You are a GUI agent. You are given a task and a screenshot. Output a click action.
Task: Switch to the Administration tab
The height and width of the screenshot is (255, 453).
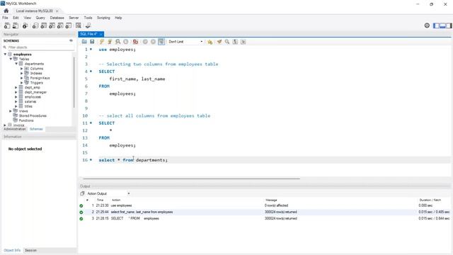[15, 129]
